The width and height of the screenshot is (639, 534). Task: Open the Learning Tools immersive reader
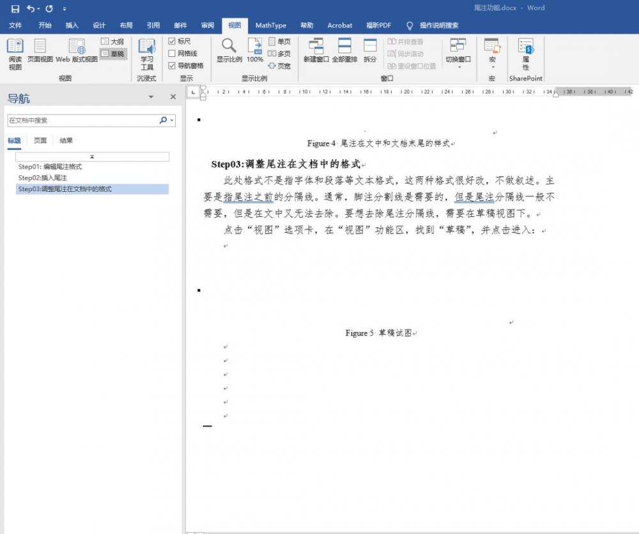point(147,53)
